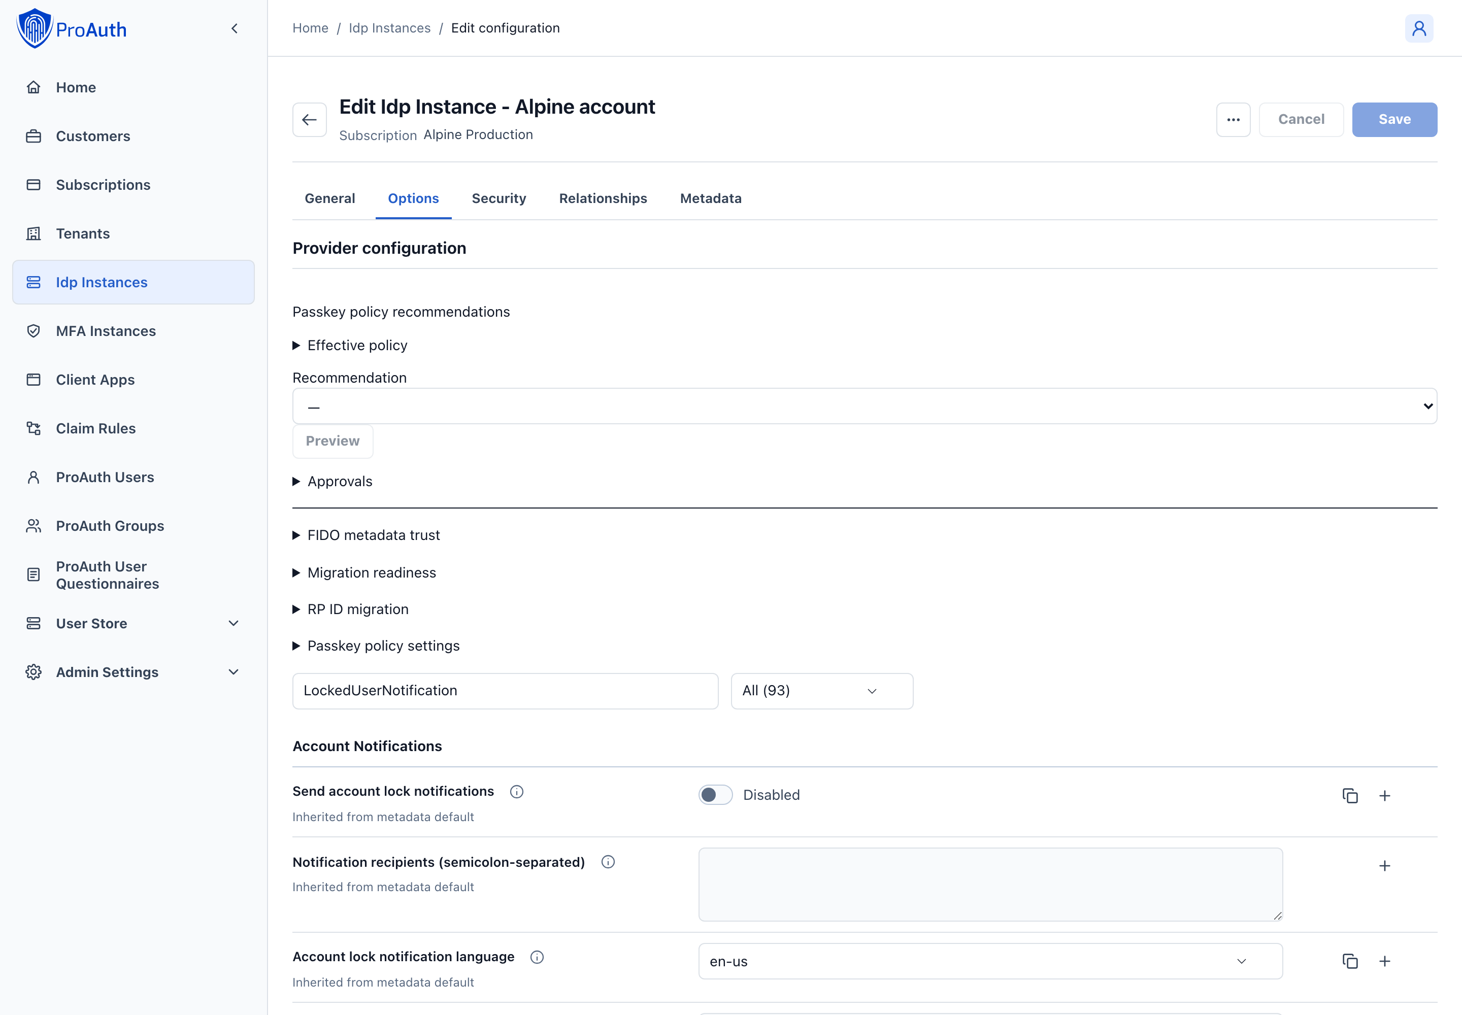Viewport: 1462px width, 1015px height.
Task: Open the user profile icon
Action: (1419, 28)
